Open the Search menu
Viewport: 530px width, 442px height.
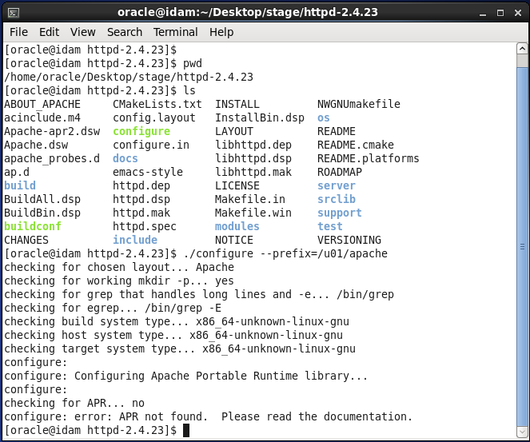point(125,32)
